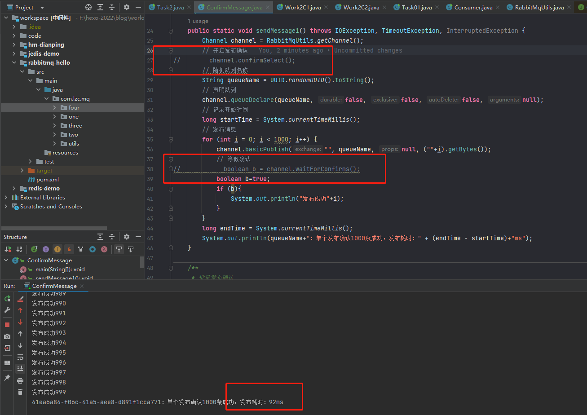Collapse all in Project panel toolbar
Viewport: 587px width, 415px height.
tap(112, 7)
